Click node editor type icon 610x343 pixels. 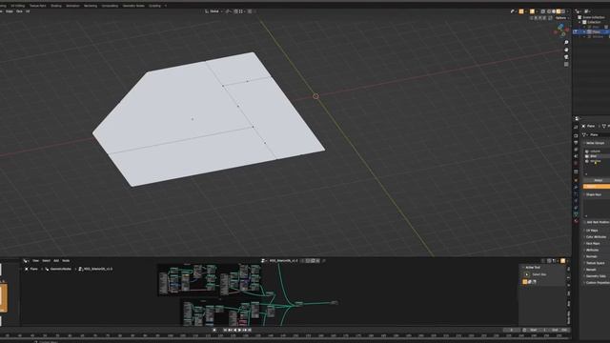coord(26,260)
